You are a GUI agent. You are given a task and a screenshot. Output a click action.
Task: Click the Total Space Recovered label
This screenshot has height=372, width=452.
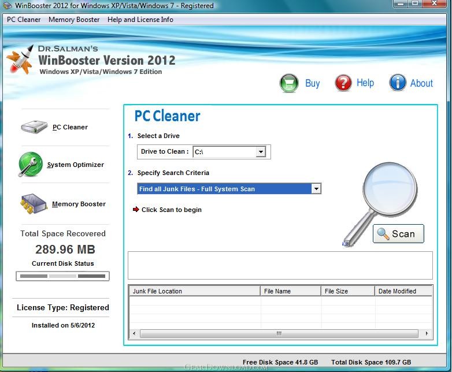(x=63, y=233)
